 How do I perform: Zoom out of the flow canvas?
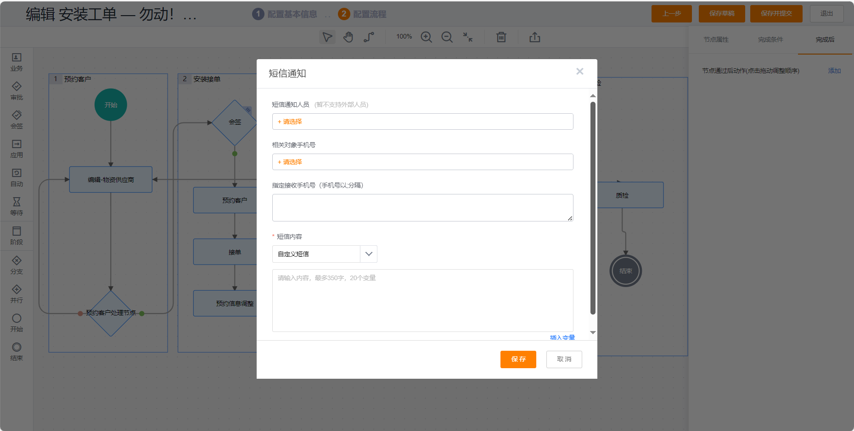point(447,37)
